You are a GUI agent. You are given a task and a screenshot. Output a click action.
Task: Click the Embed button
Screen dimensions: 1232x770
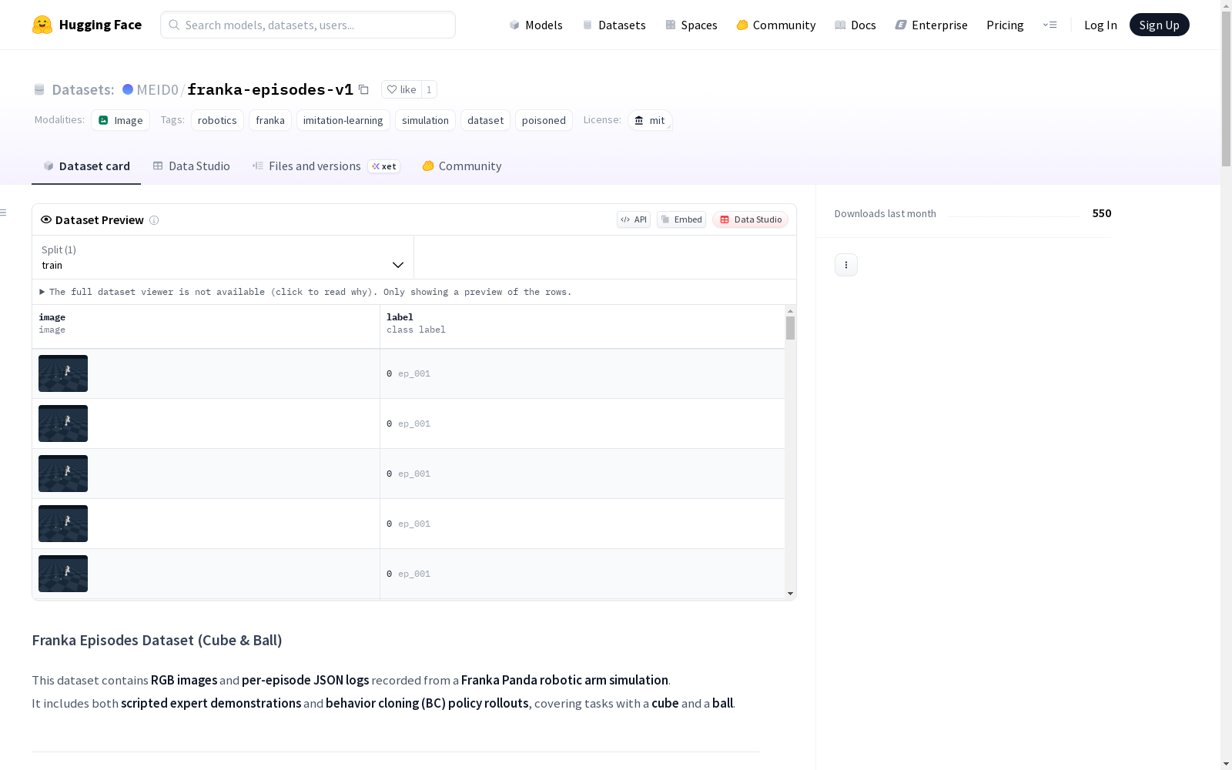point(681,219)
